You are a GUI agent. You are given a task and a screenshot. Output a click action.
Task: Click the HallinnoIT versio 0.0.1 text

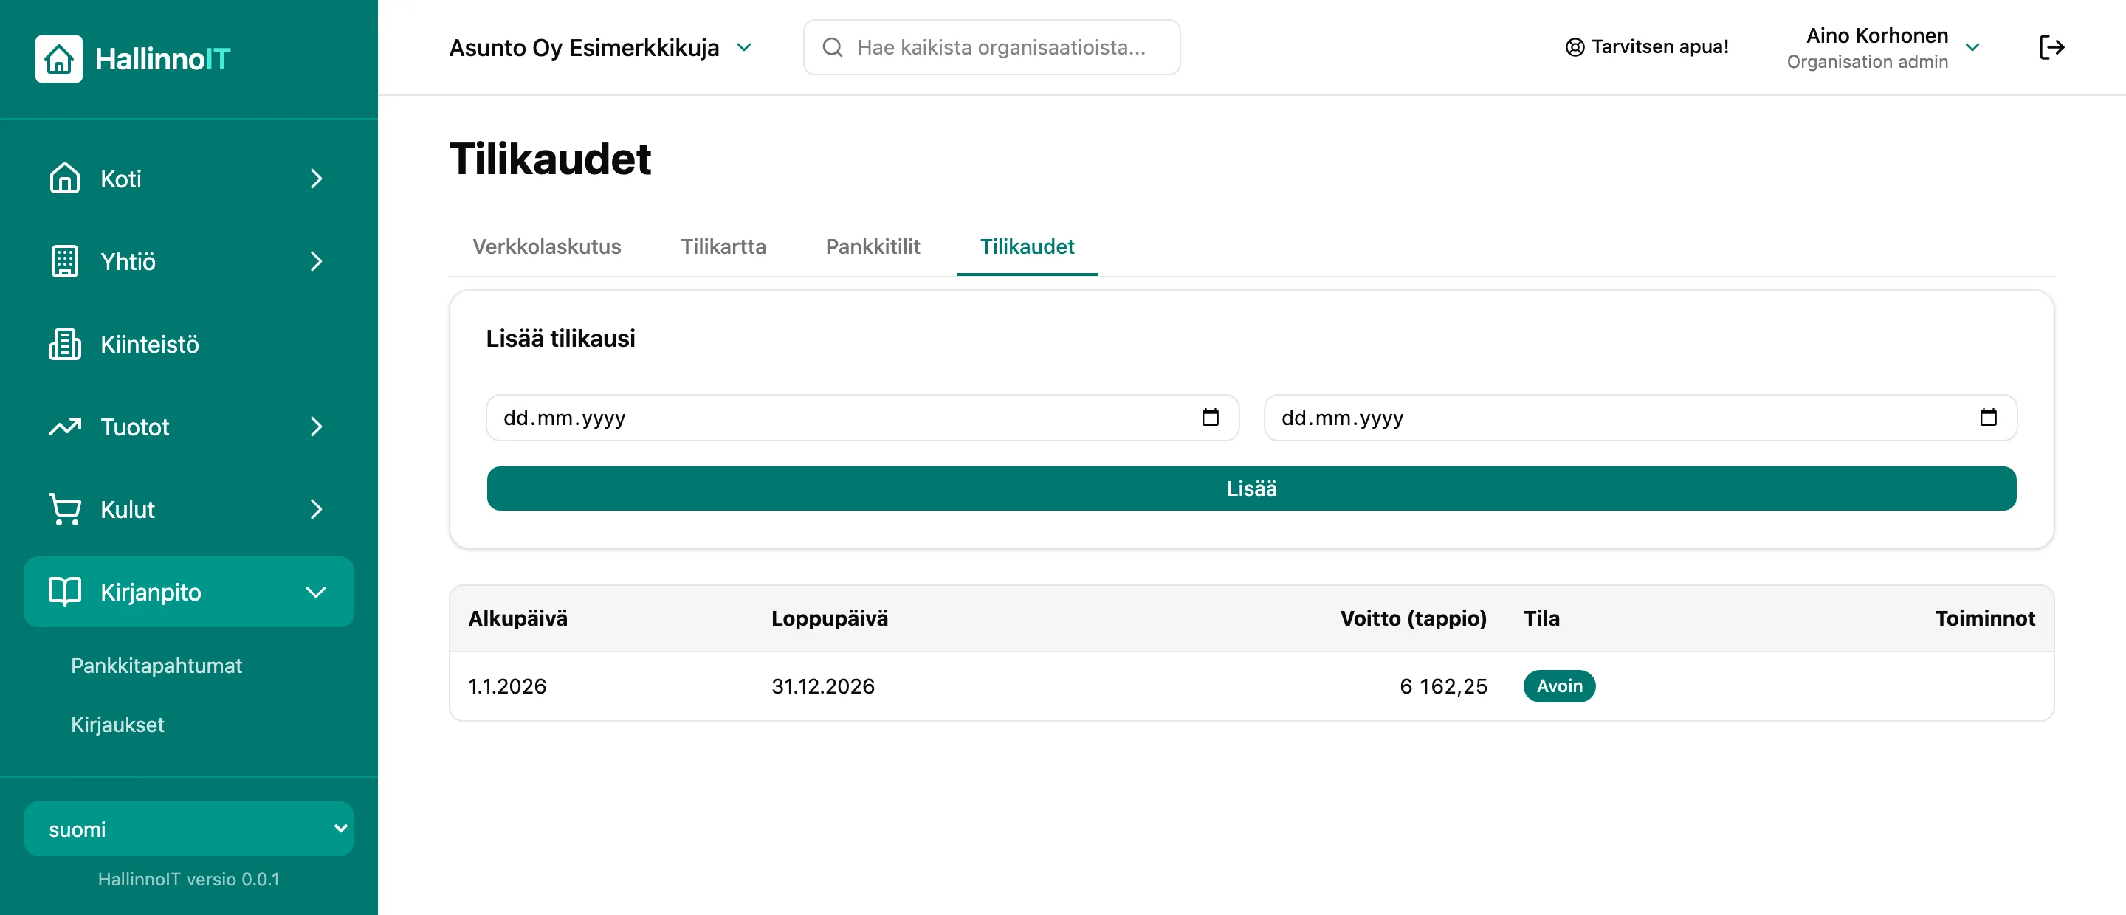pyautogui.click(x=189, y=880)
